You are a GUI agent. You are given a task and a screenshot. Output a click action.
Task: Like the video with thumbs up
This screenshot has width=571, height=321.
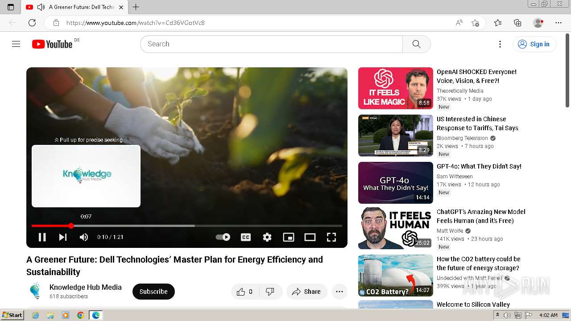click(x=244, y=292)
